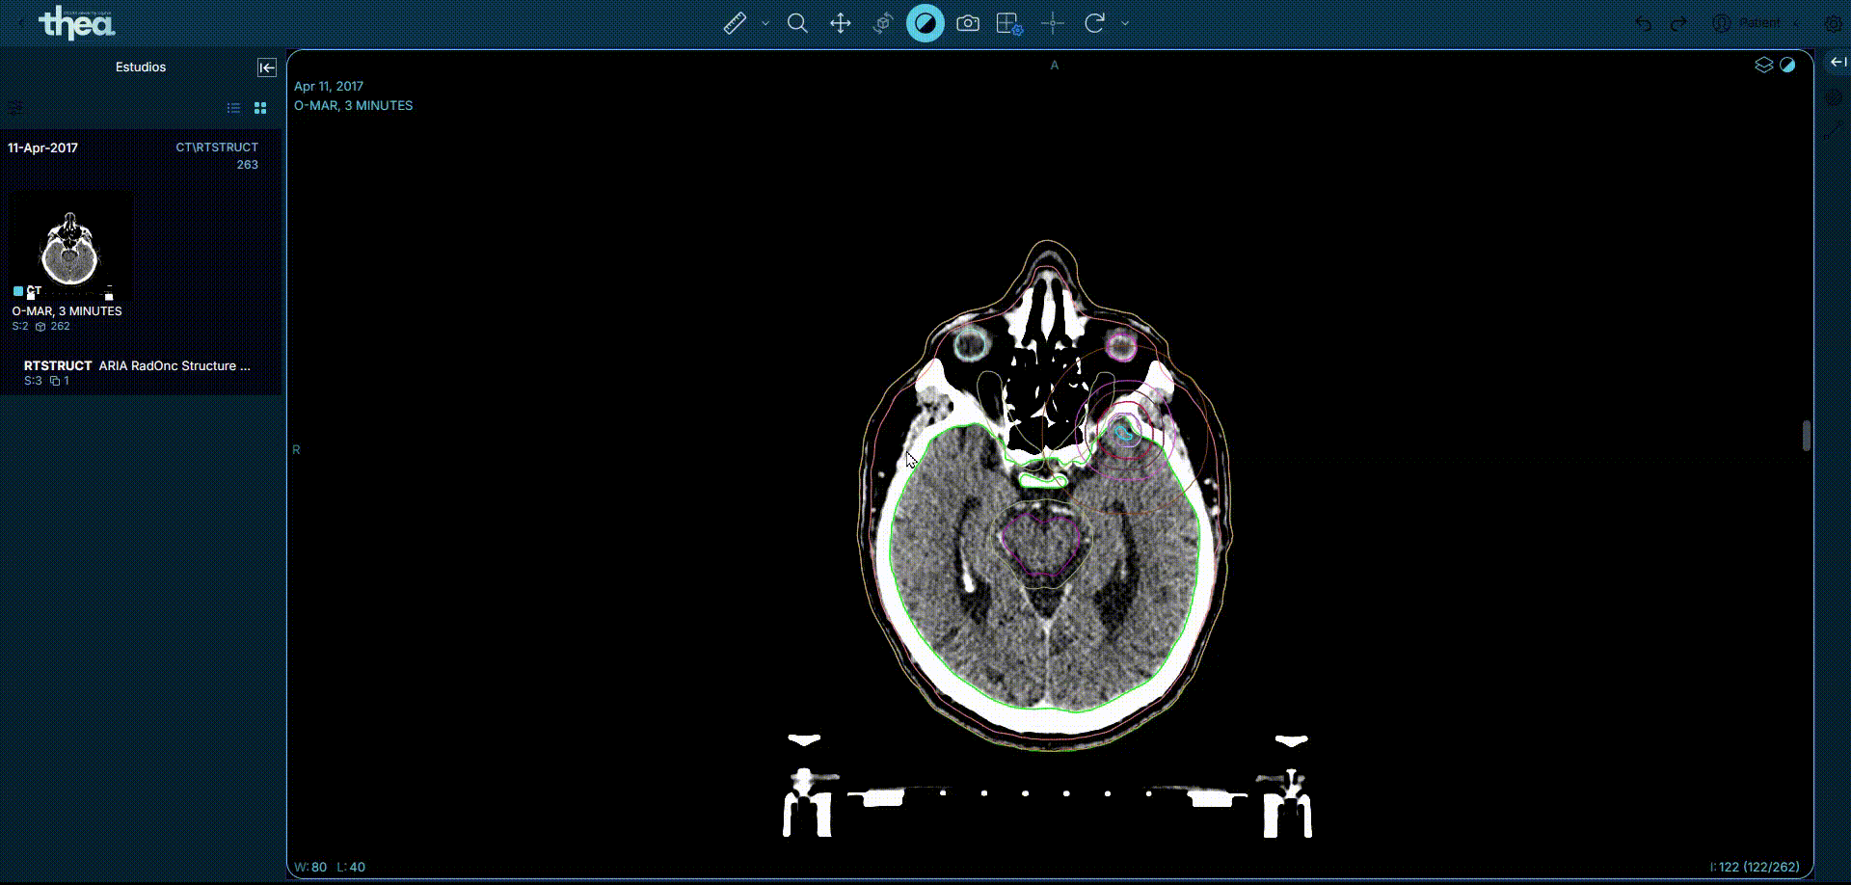
Task: Click the screenshot capture camera icon
Action: click(968, 22)
